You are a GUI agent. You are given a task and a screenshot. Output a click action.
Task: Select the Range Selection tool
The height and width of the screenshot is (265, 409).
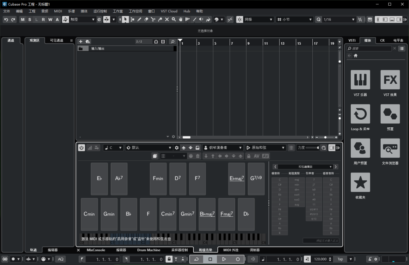(132, 20)
